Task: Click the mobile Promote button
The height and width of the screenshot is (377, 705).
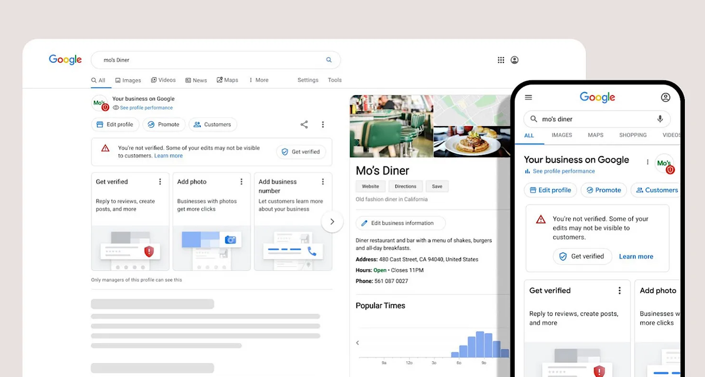Action: pyautogui.click(x=603, y=190)
